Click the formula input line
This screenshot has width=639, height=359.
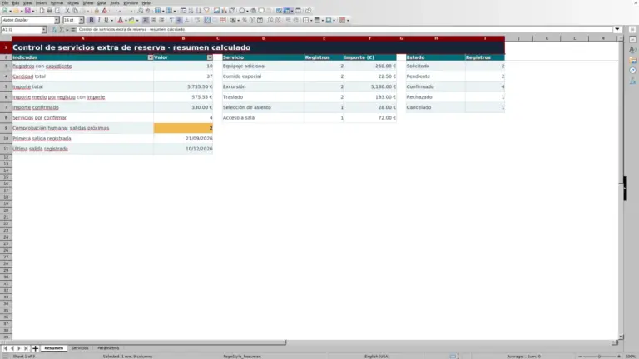pos(344,29)
